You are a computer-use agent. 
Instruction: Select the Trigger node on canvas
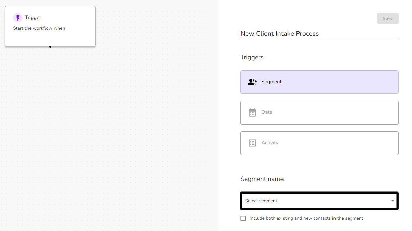[x=50, y=26]
